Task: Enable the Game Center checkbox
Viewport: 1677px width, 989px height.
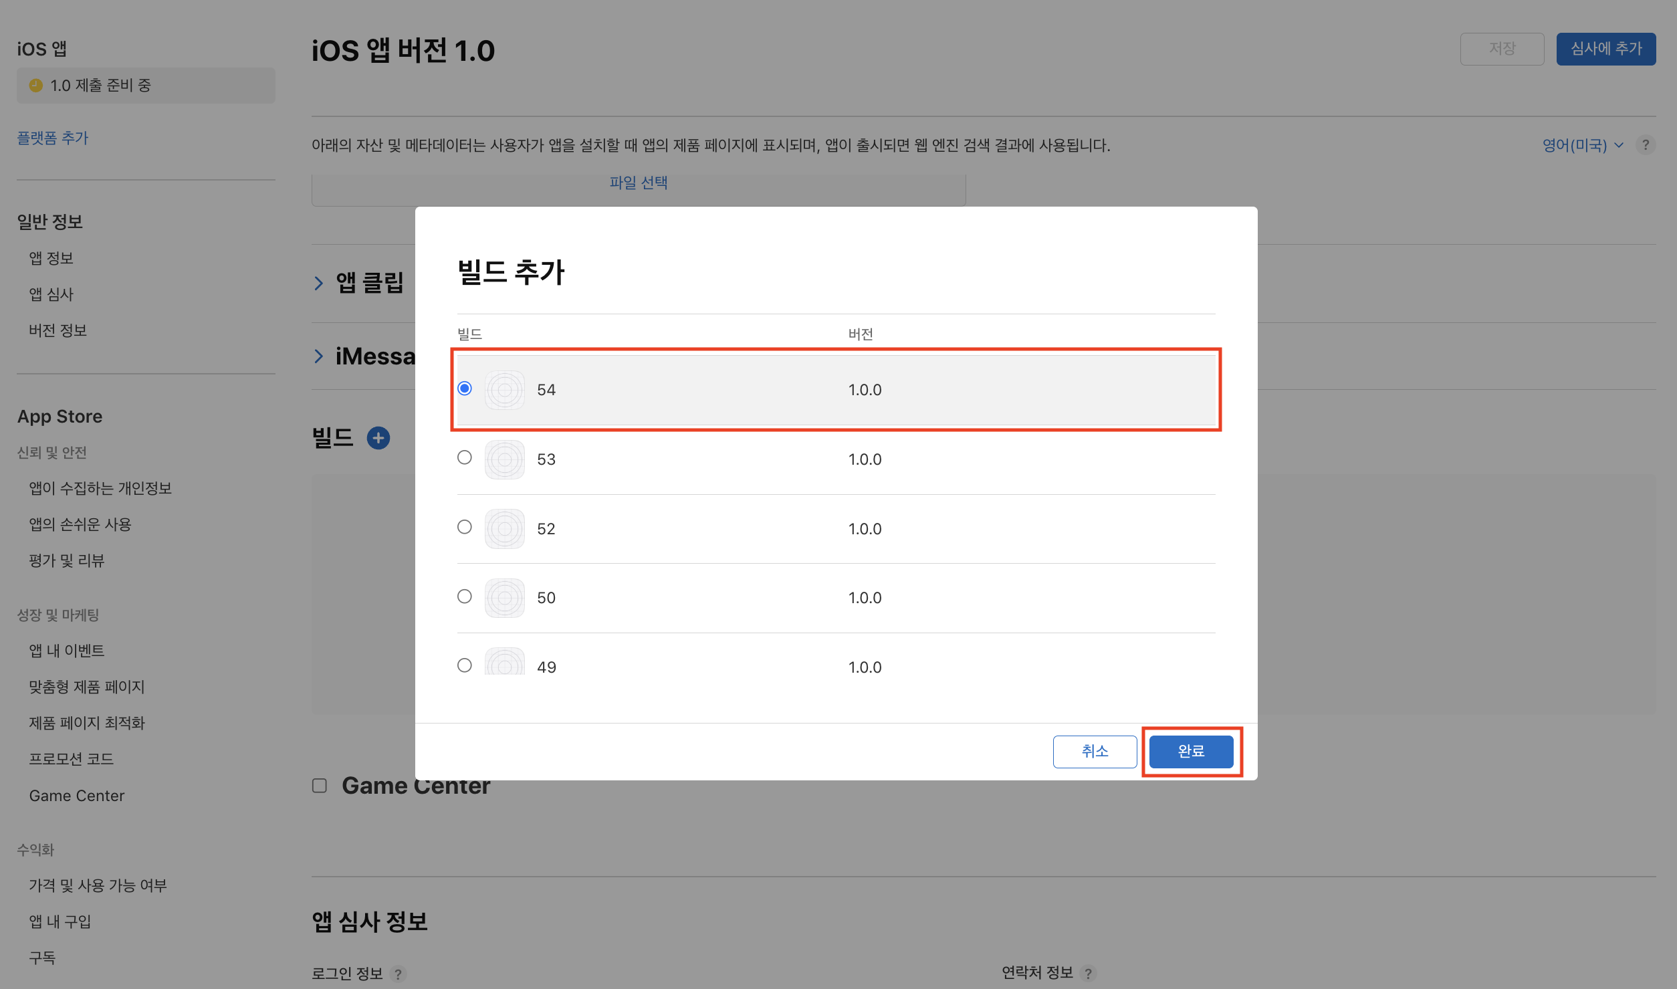Action: 319,786
